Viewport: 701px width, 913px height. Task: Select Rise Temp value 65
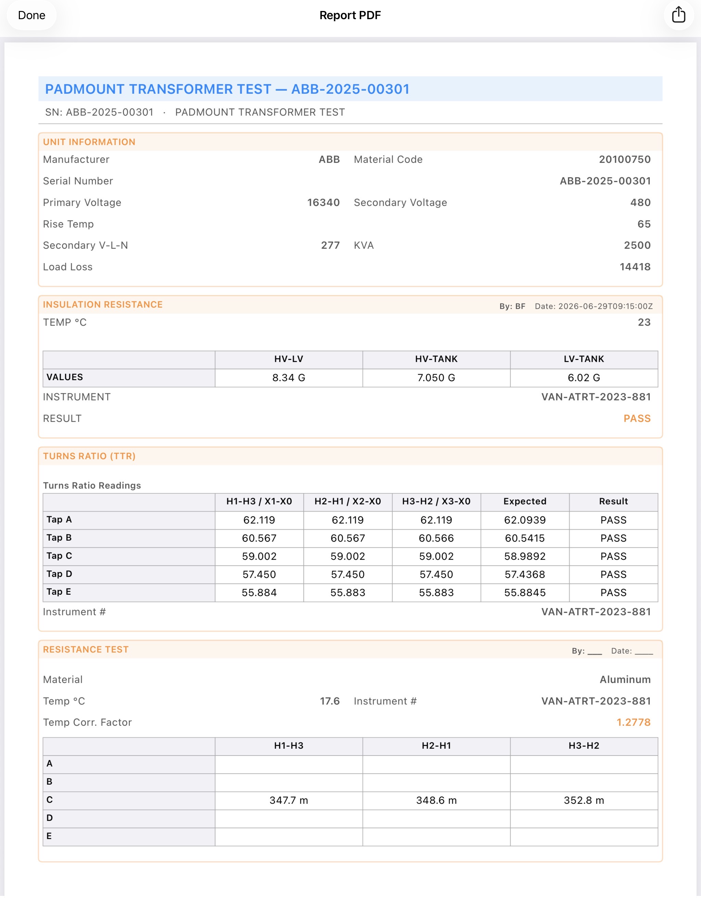[644, 224]
